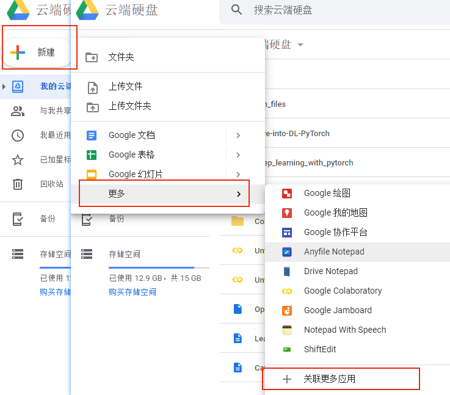Click the blue Google 文档 icon
Image resolution: width=450 pixels, height=395 pixels.
pyautogui.click(x=92, y=136)
